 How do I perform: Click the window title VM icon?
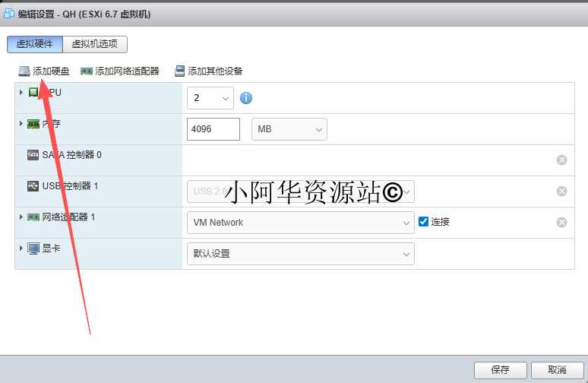click(x=9, y=14)
